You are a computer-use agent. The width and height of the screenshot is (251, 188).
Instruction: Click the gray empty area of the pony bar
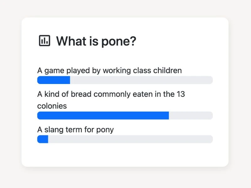click(130, 139)
